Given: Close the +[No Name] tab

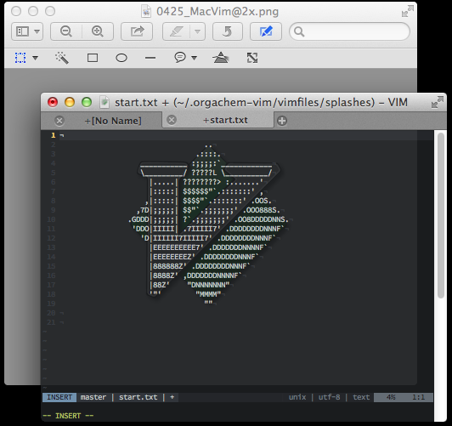Looking at the screenshot, I should (59, 121).
